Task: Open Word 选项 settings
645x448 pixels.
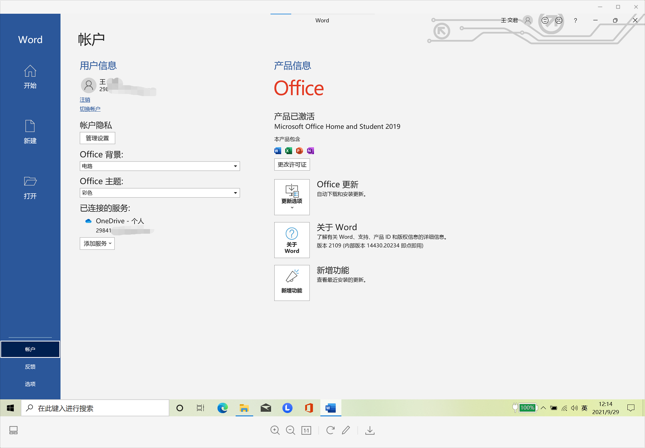Action: (x=30, y=384)
